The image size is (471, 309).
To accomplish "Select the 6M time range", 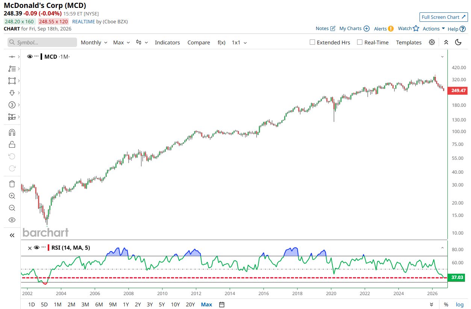I will [x=99, y=304].
